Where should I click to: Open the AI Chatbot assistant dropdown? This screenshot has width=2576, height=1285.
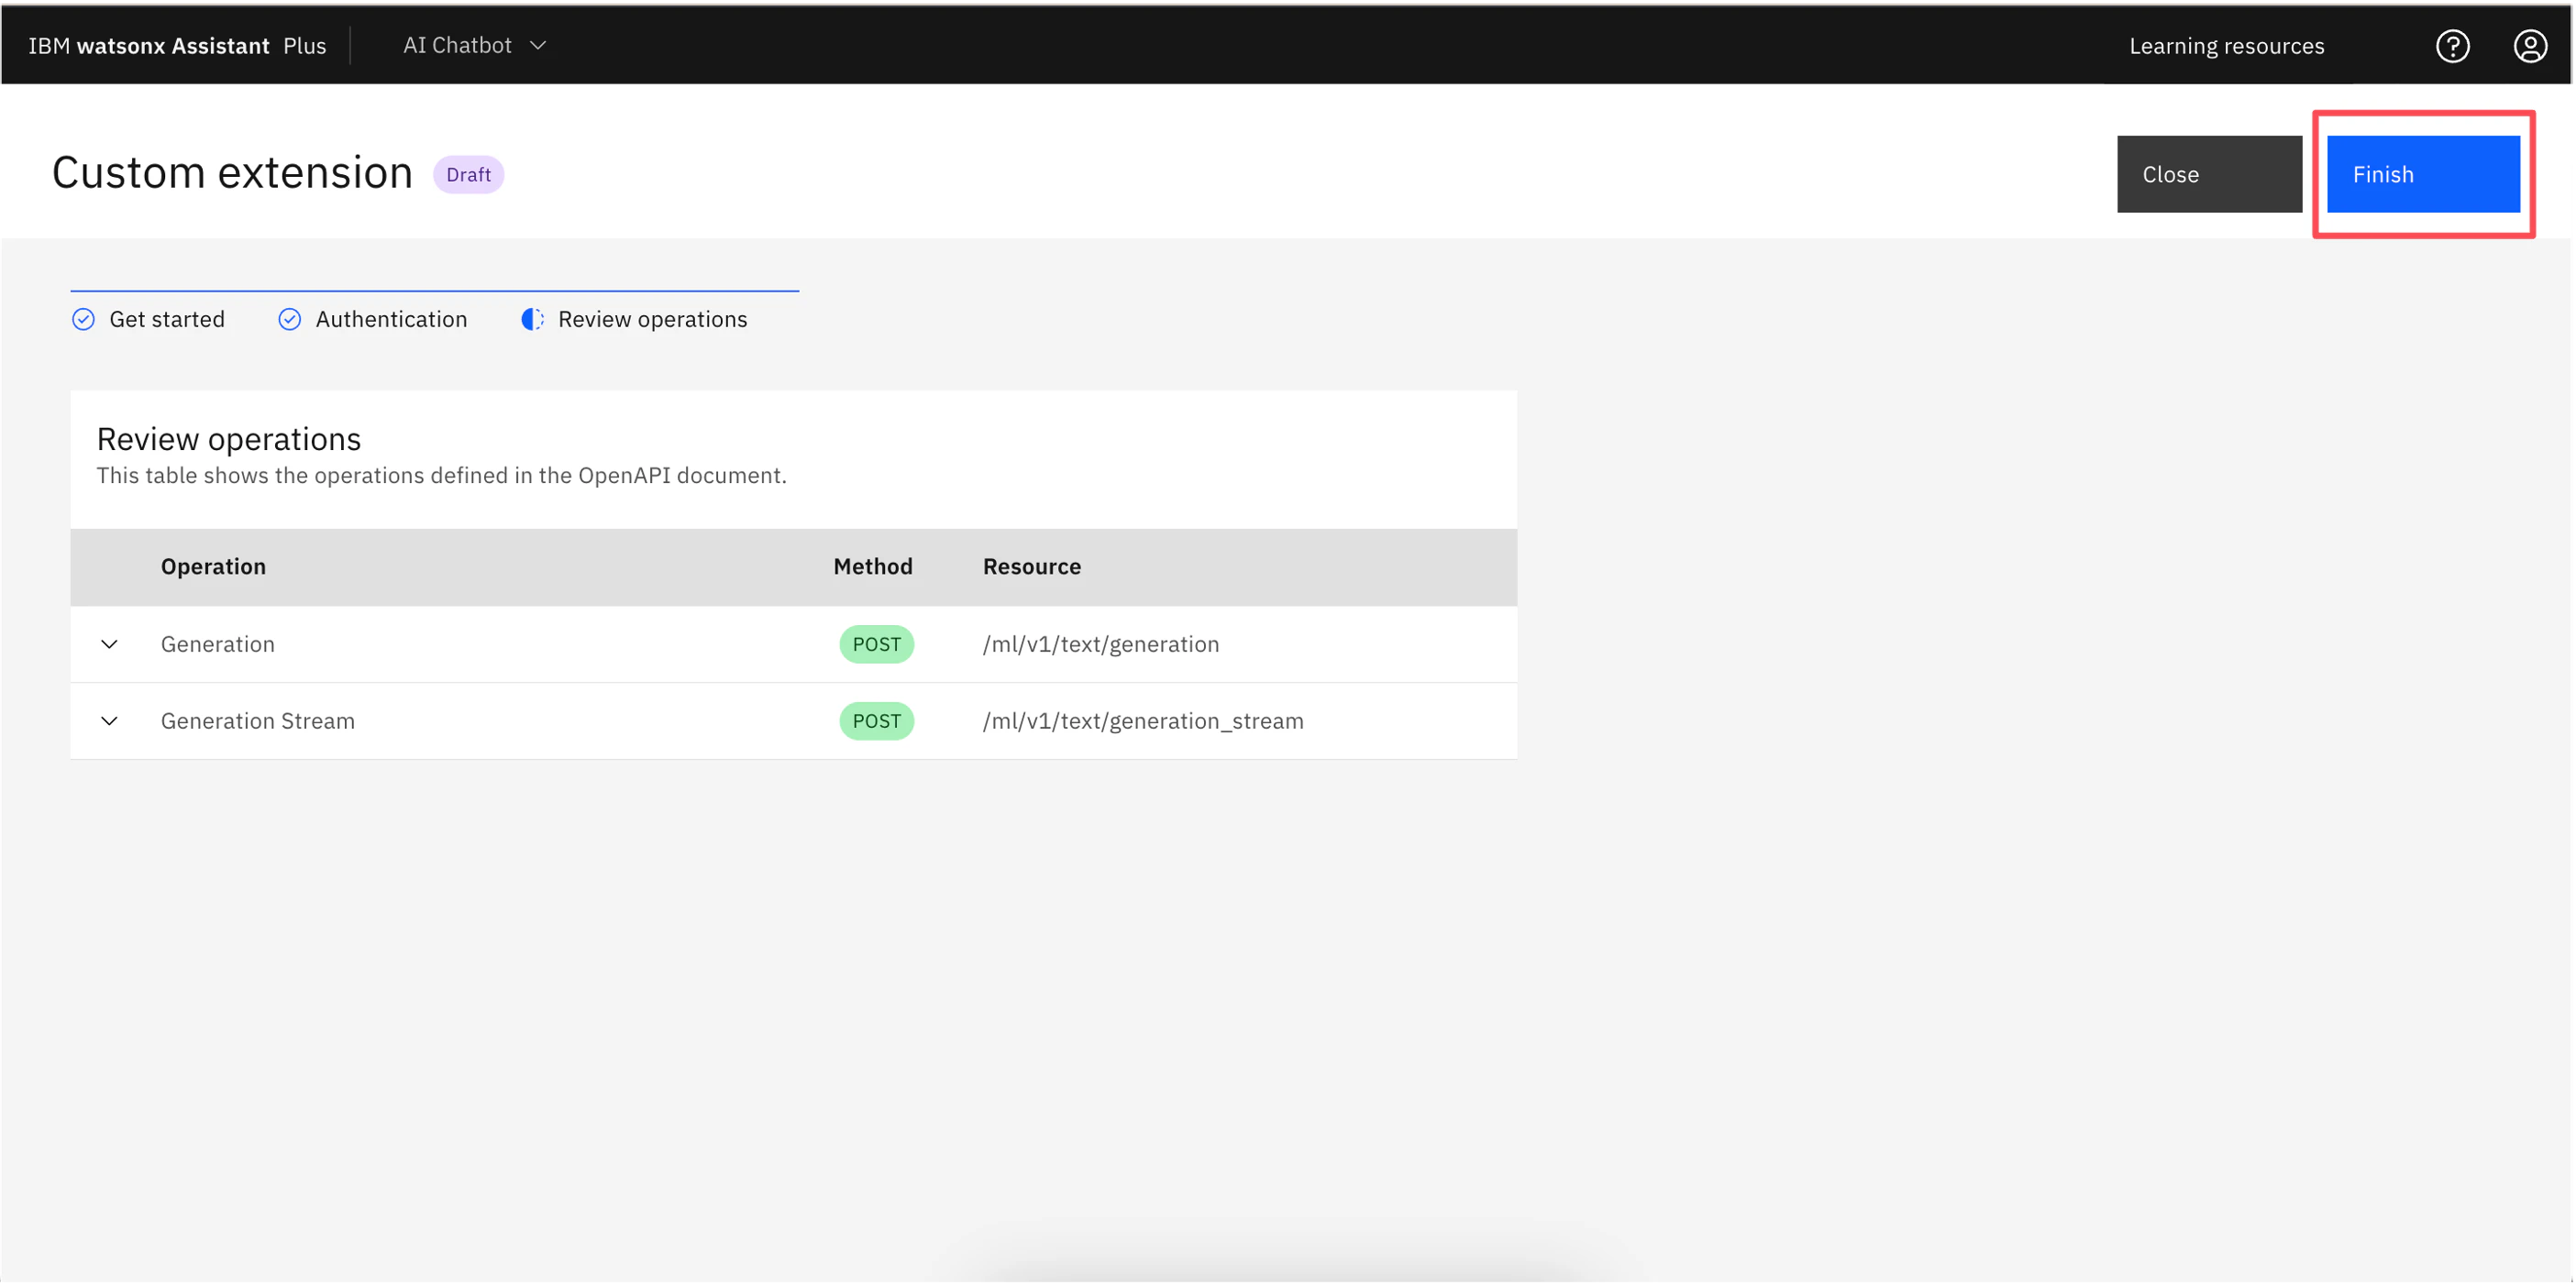[x=474, y=46]
